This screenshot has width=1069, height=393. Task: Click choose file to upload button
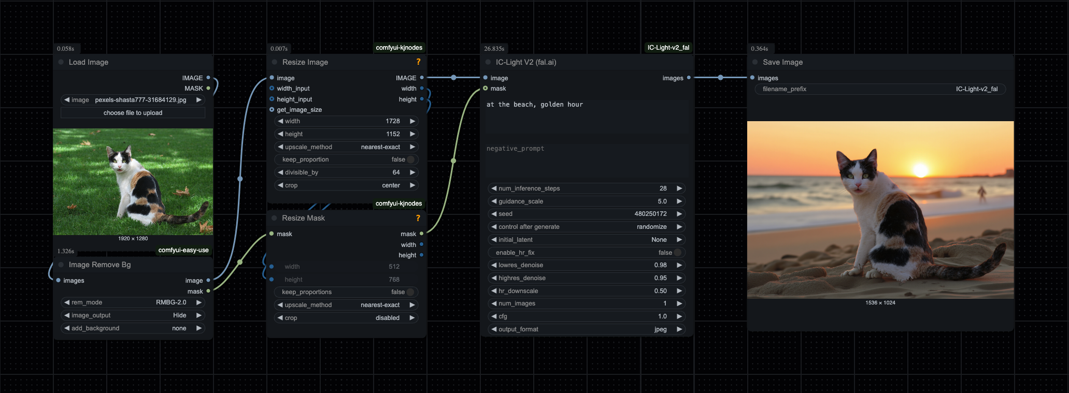click(x=133, y=113)
